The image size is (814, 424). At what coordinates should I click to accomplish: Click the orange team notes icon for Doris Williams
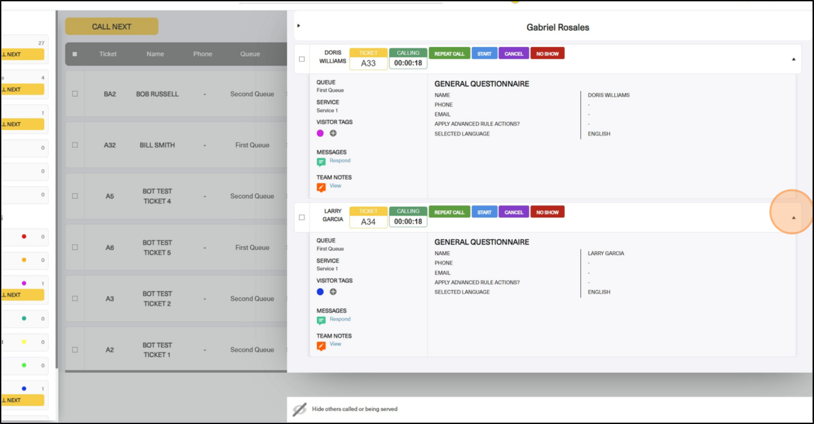[321, 187]
